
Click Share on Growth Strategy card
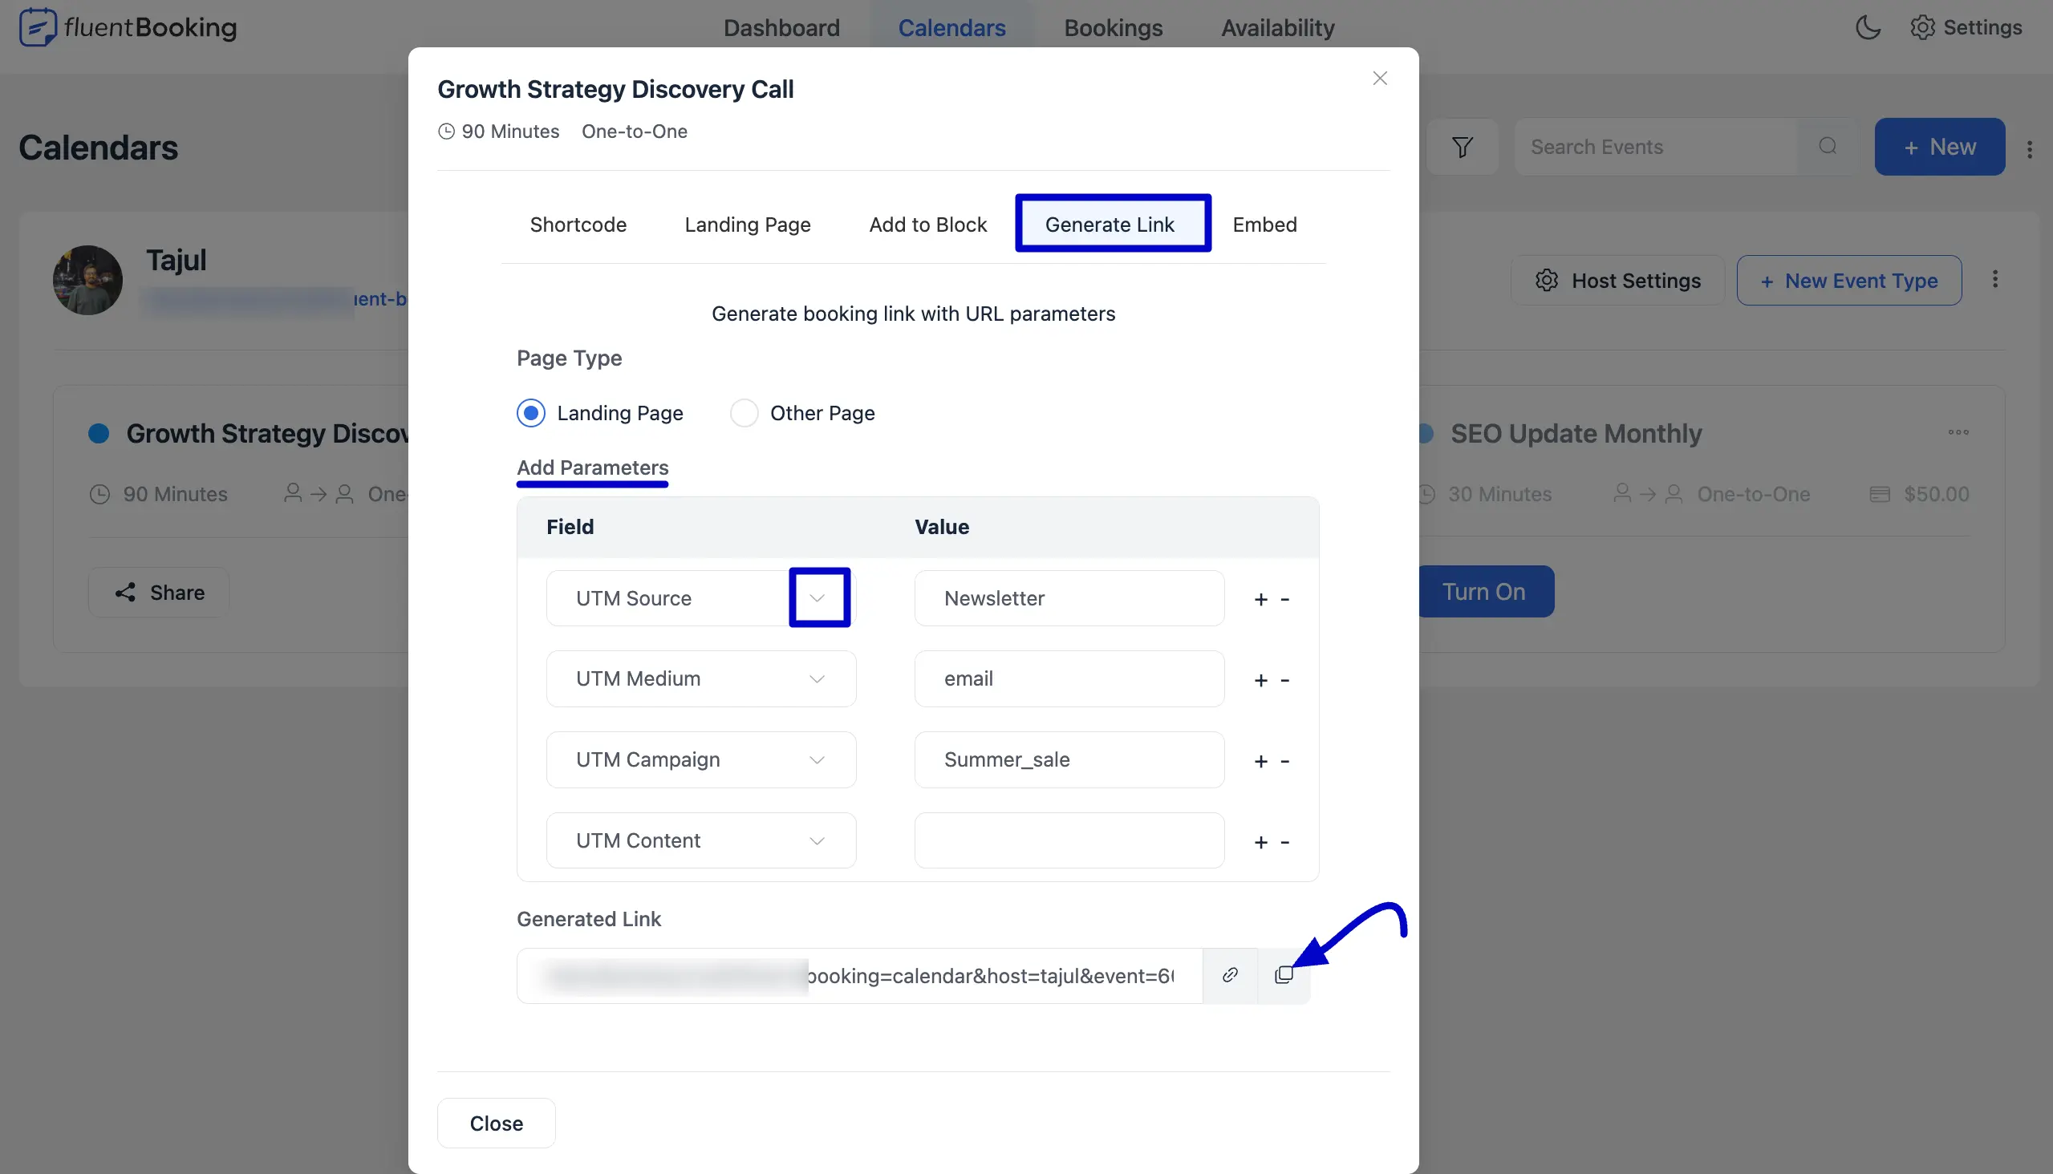(159, 593)
